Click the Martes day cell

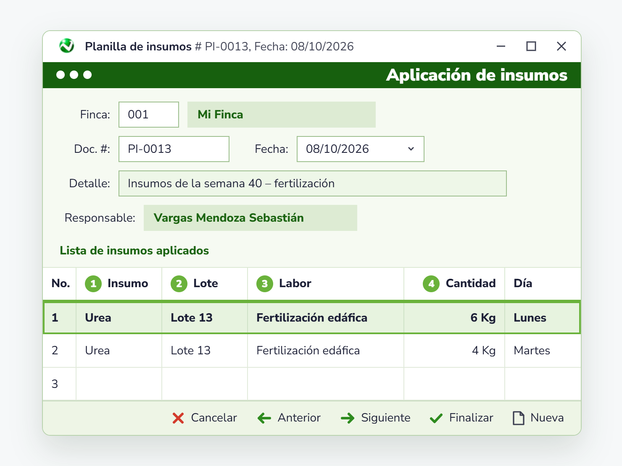pyautogui.click(x=543, y=351)
